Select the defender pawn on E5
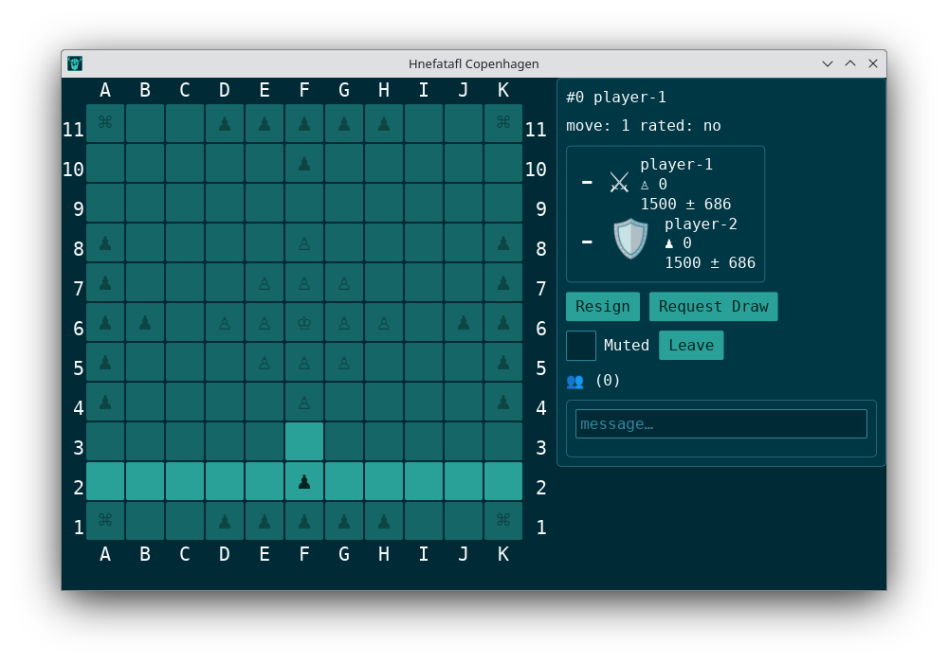The height and width of the screenshot is (663, 948). pos(264,364)
